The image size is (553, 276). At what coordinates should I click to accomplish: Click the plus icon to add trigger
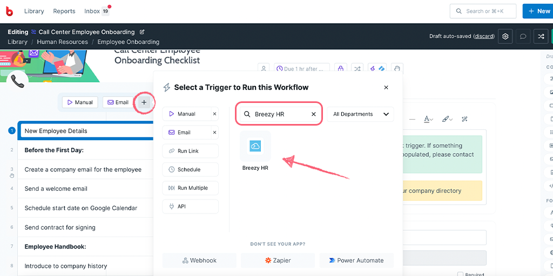144,102
